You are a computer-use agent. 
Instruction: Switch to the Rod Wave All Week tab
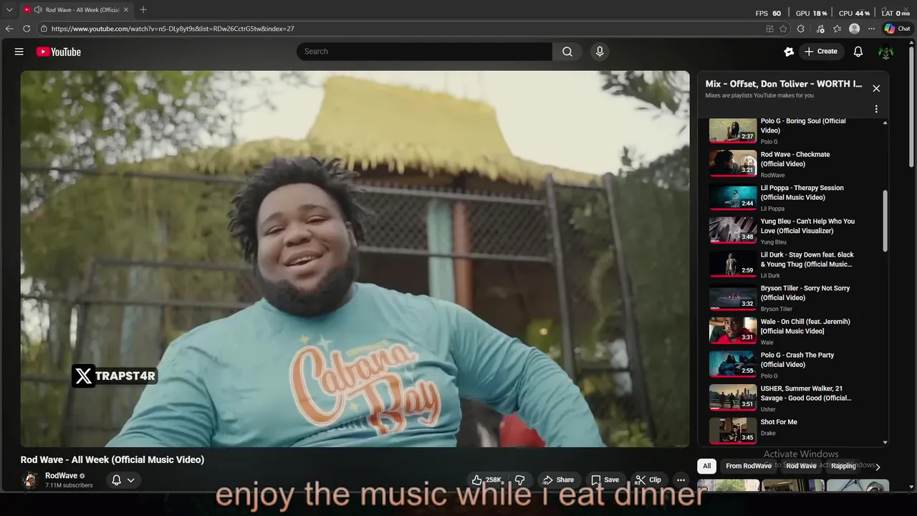(75, 10)
